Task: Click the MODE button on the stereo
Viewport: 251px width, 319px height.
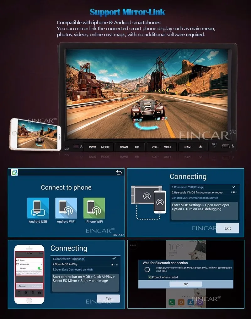Action: tap(105, 147)
